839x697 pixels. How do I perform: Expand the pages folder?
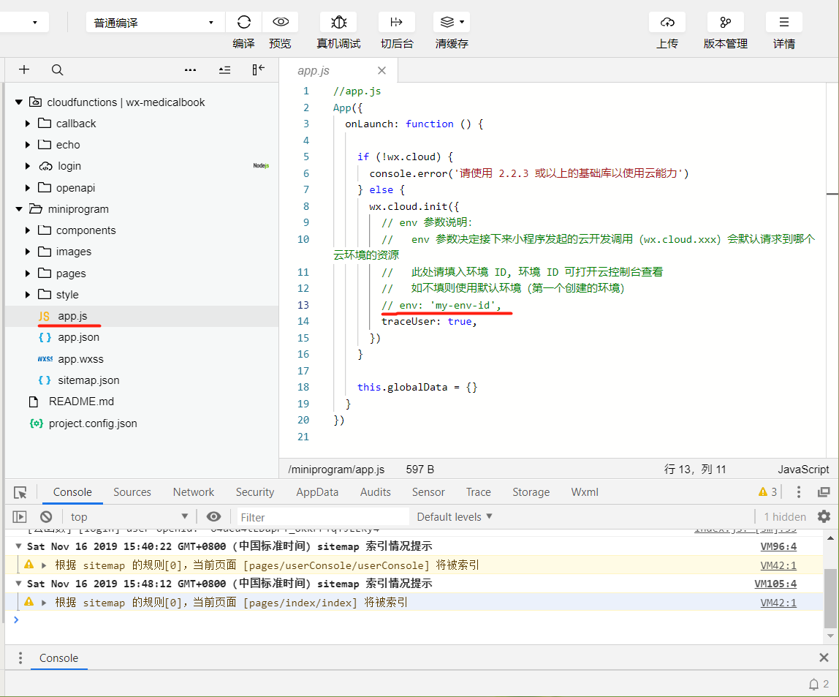click(x=27, y=274)
